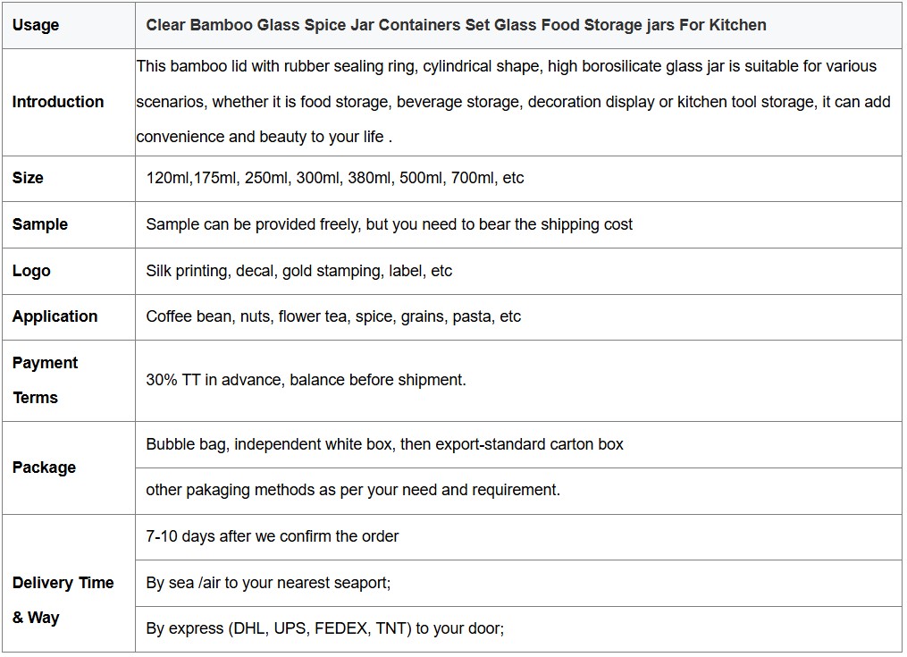Viewport: 907px width, 657px height.
Task: Select the 30% TT in advance text
Action: click(306, 380)
